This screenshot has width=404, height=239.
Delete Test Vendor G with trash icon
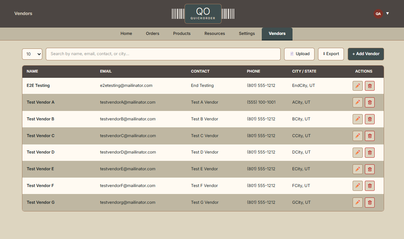tap(370, 202)
